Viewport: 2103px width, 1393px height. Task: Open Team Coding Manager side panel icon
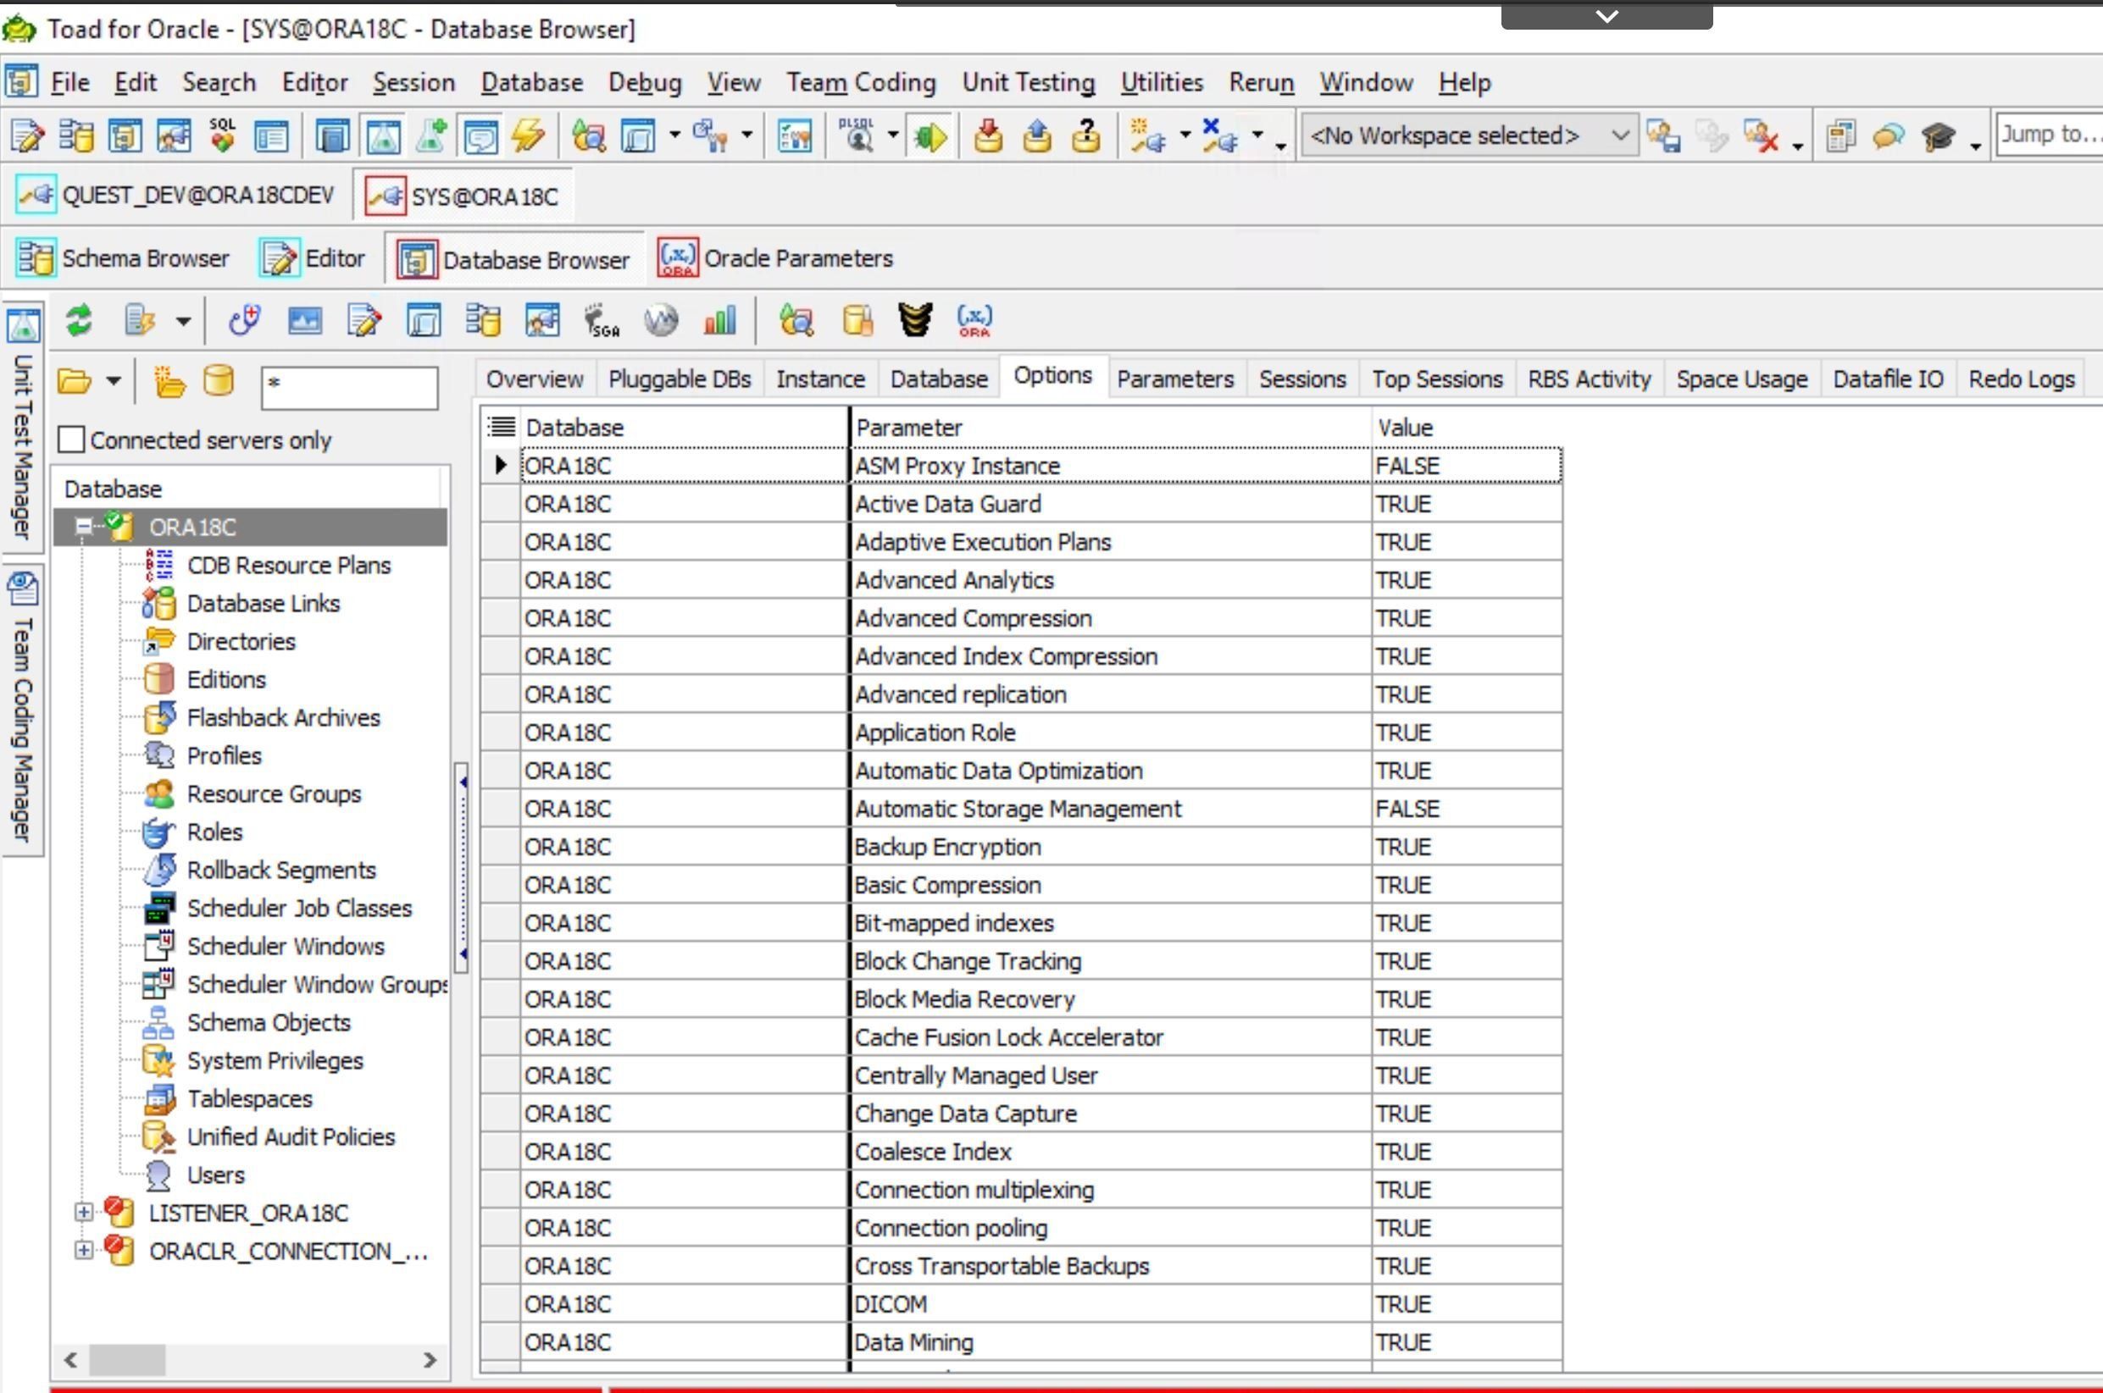pos(23,589)
